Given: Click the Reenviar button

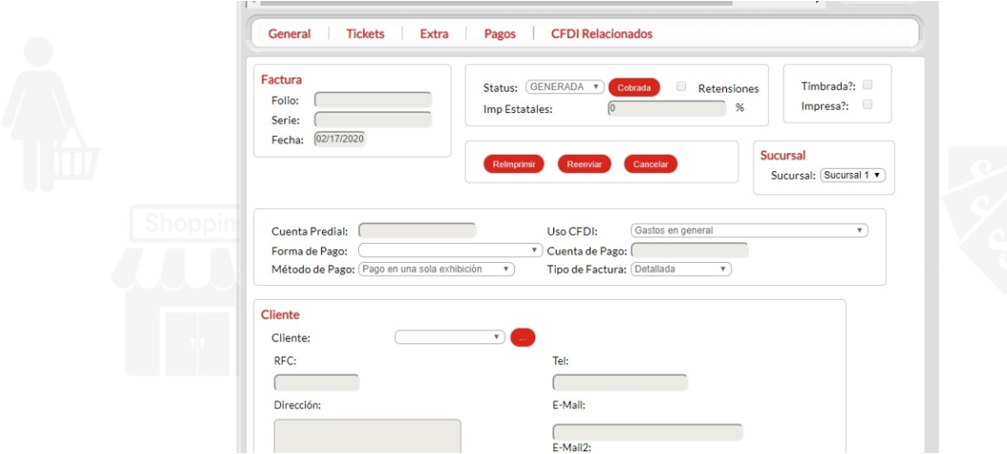Looking at the screenshot, I should 583,163.
